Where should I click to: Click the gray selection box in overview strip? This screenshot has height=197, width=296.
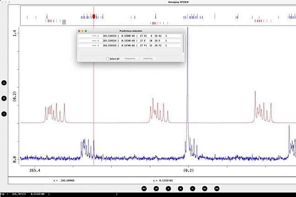tap(64, 22)
